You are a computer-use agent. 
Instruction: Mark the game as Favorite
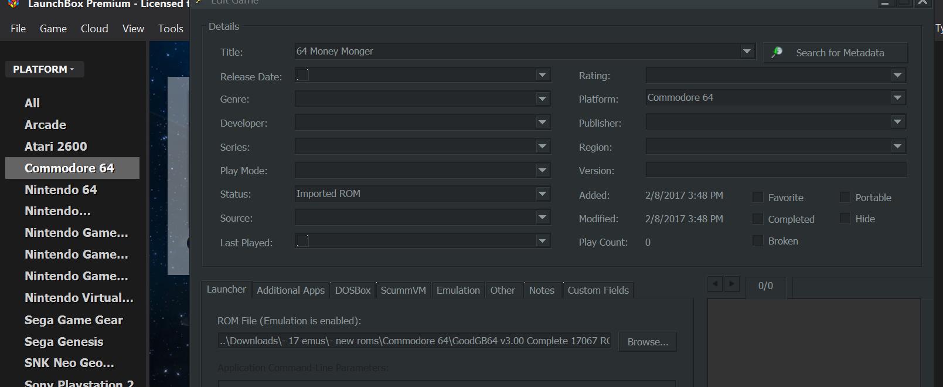758,198
